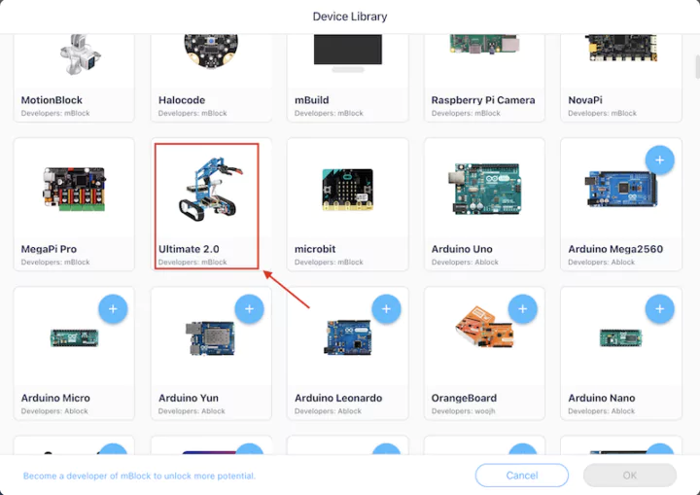
Task: Select the Arduino Leonardo board image
Action: [348, 337]
